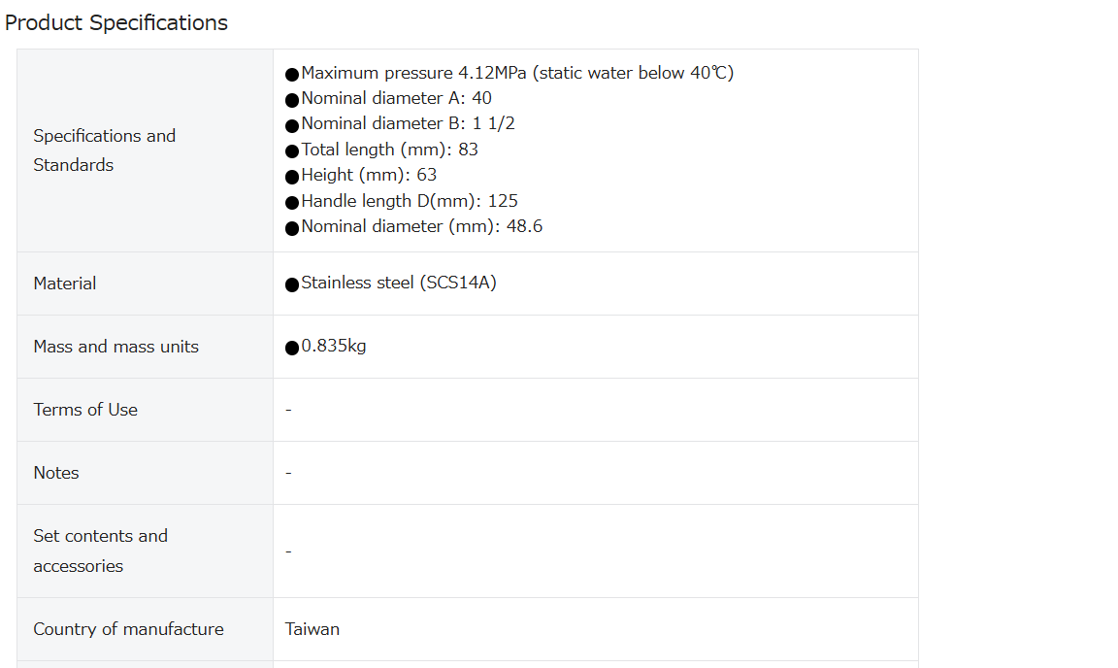Image resolution: width=1118 pixels, height=668 pixels.
Task: Click Nominal diameter B: 1 1/2 entry
Action: (399, 124)
